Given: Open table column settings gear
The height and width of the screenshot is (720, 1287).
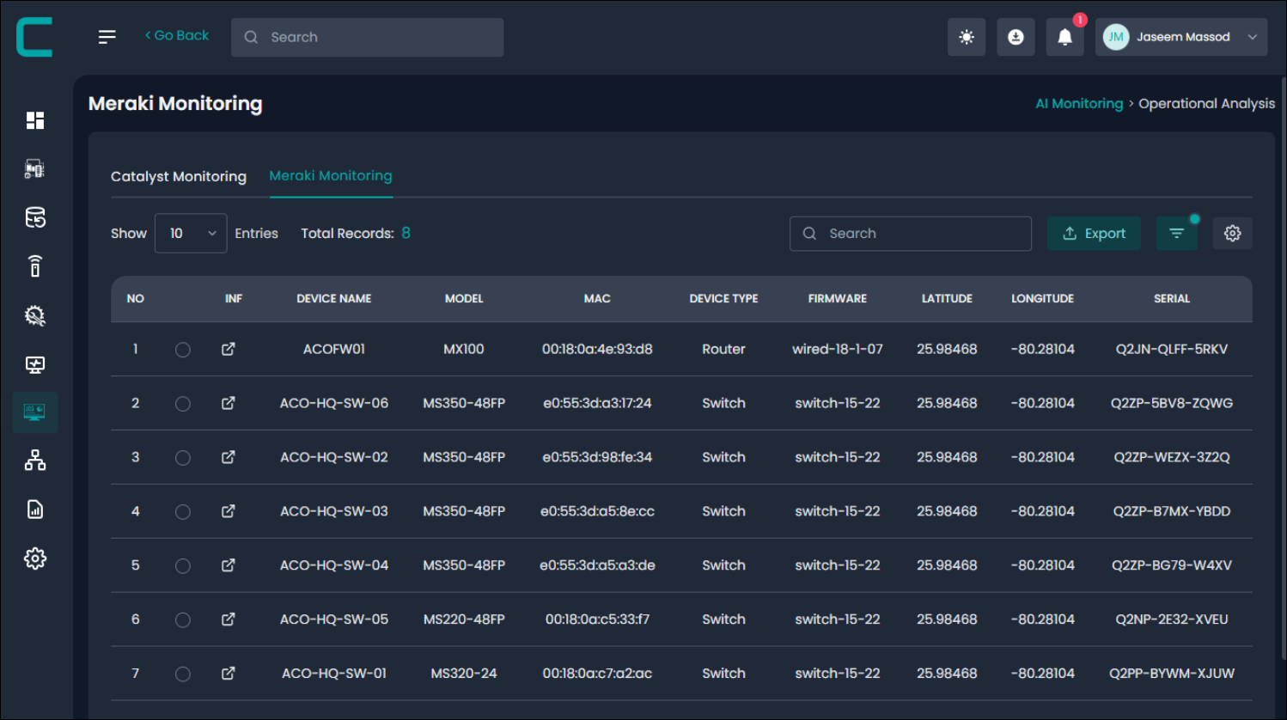Looking at the screenshot, I should click(x=1232, y=233).
